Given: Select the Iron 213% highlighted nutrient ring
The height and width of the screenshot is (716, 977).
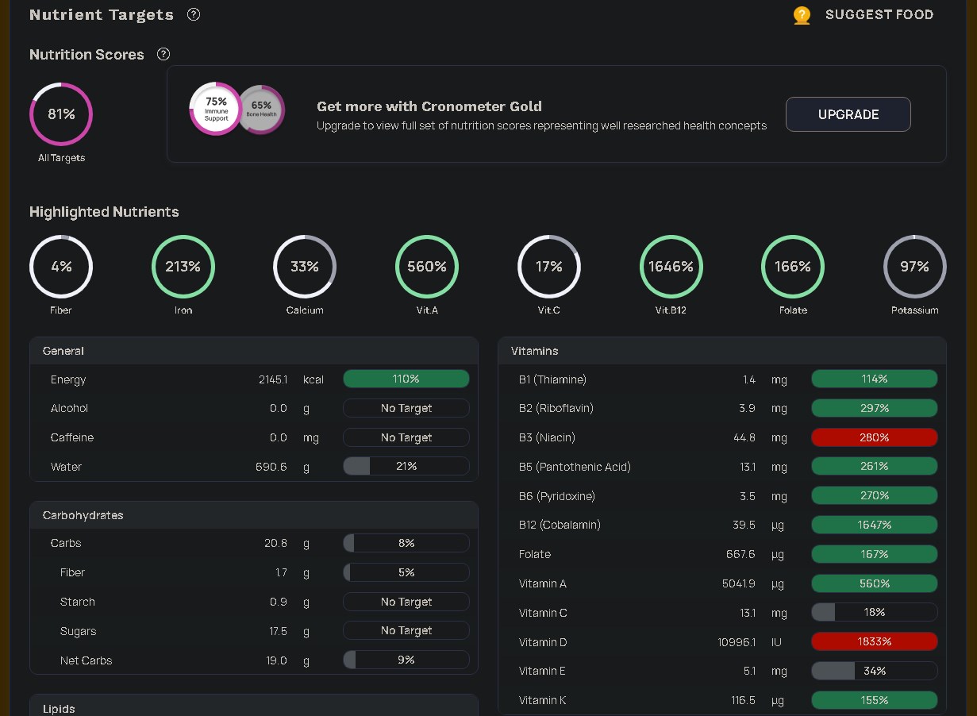Looking at the screenshot, I should point(183,267).
